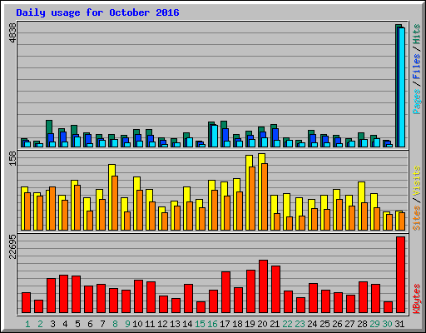Image resolution: width=426 pixels, height=333 pixels.
Task: Click the cyan Pages legend label
Action: coord(416,102)
